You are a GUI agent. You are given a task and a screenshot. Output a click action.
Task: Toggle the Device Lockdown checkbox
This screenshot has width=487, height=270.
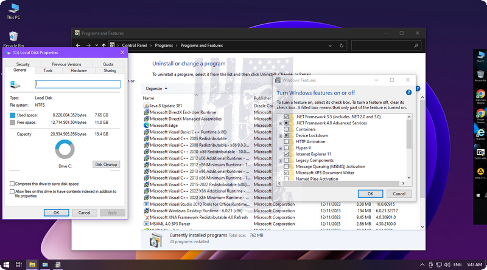[286, 135]
